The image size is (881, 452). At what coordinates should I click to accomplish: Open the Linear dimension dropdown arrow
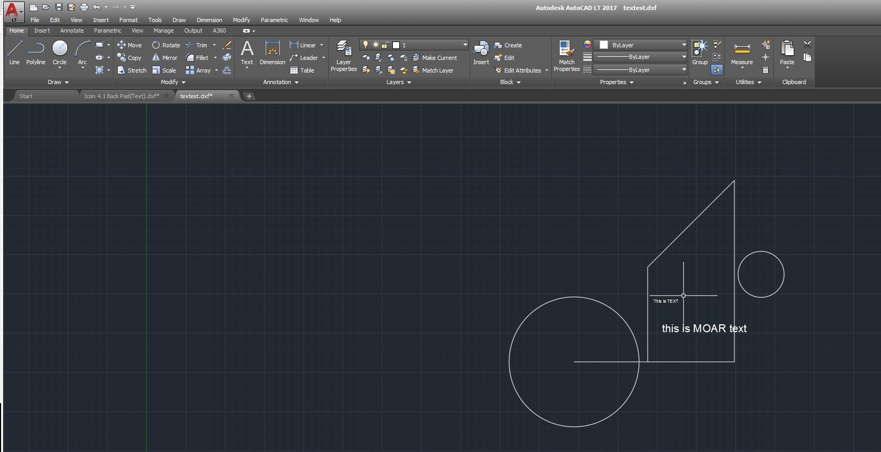tap(322, 45)
